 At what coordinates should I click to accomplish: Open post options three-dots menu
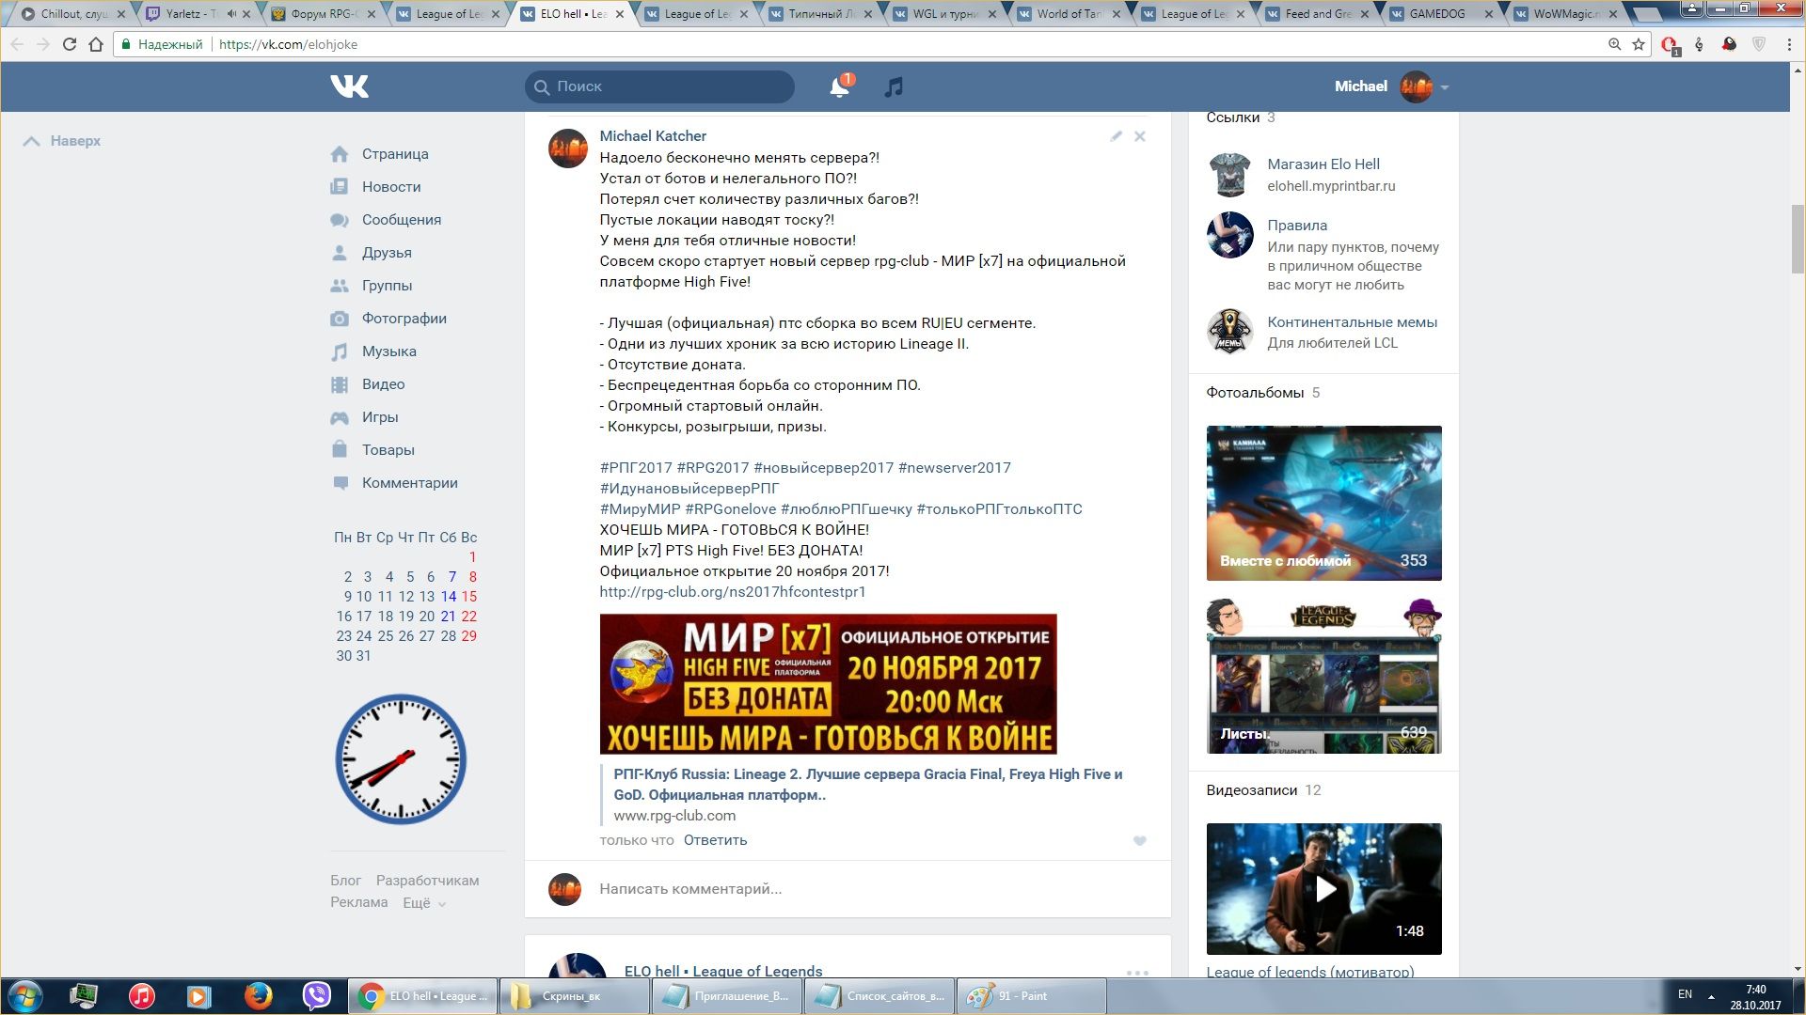tap(1137, 973)
